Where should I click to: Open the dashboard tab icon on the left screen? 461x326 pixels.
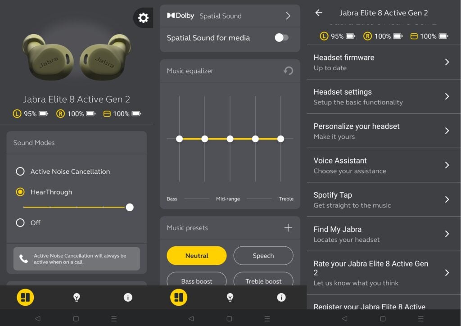point(25,297)
